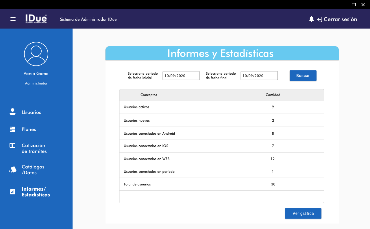Click the Vania Gama profile avatar
Viewport: 370px width, 229px height.
[x=36, y=54]
